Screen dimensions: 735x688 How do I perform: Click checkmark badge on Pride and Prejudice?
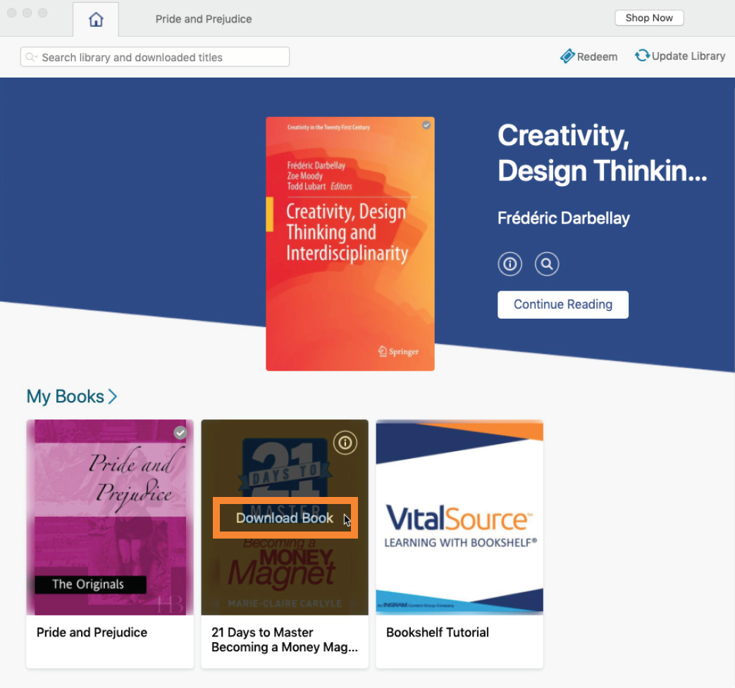pos(180,432)
